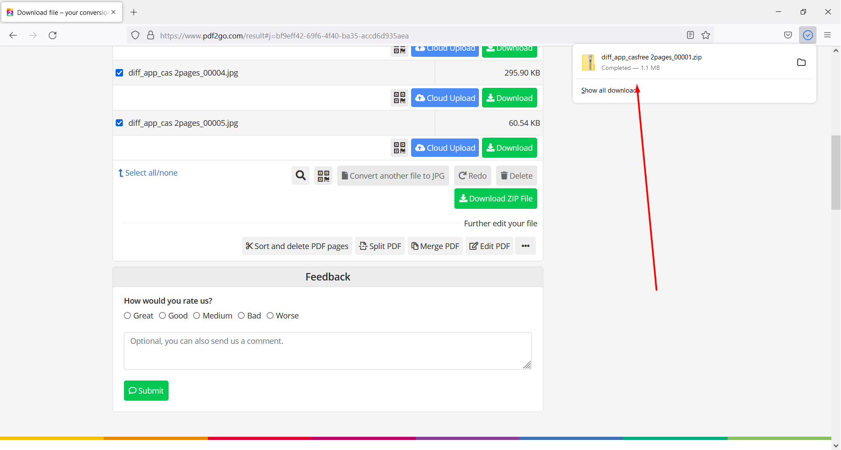Open containing folder of the downloaded zip
Screen dimensions: 841x450
click(x=802, y=62)
